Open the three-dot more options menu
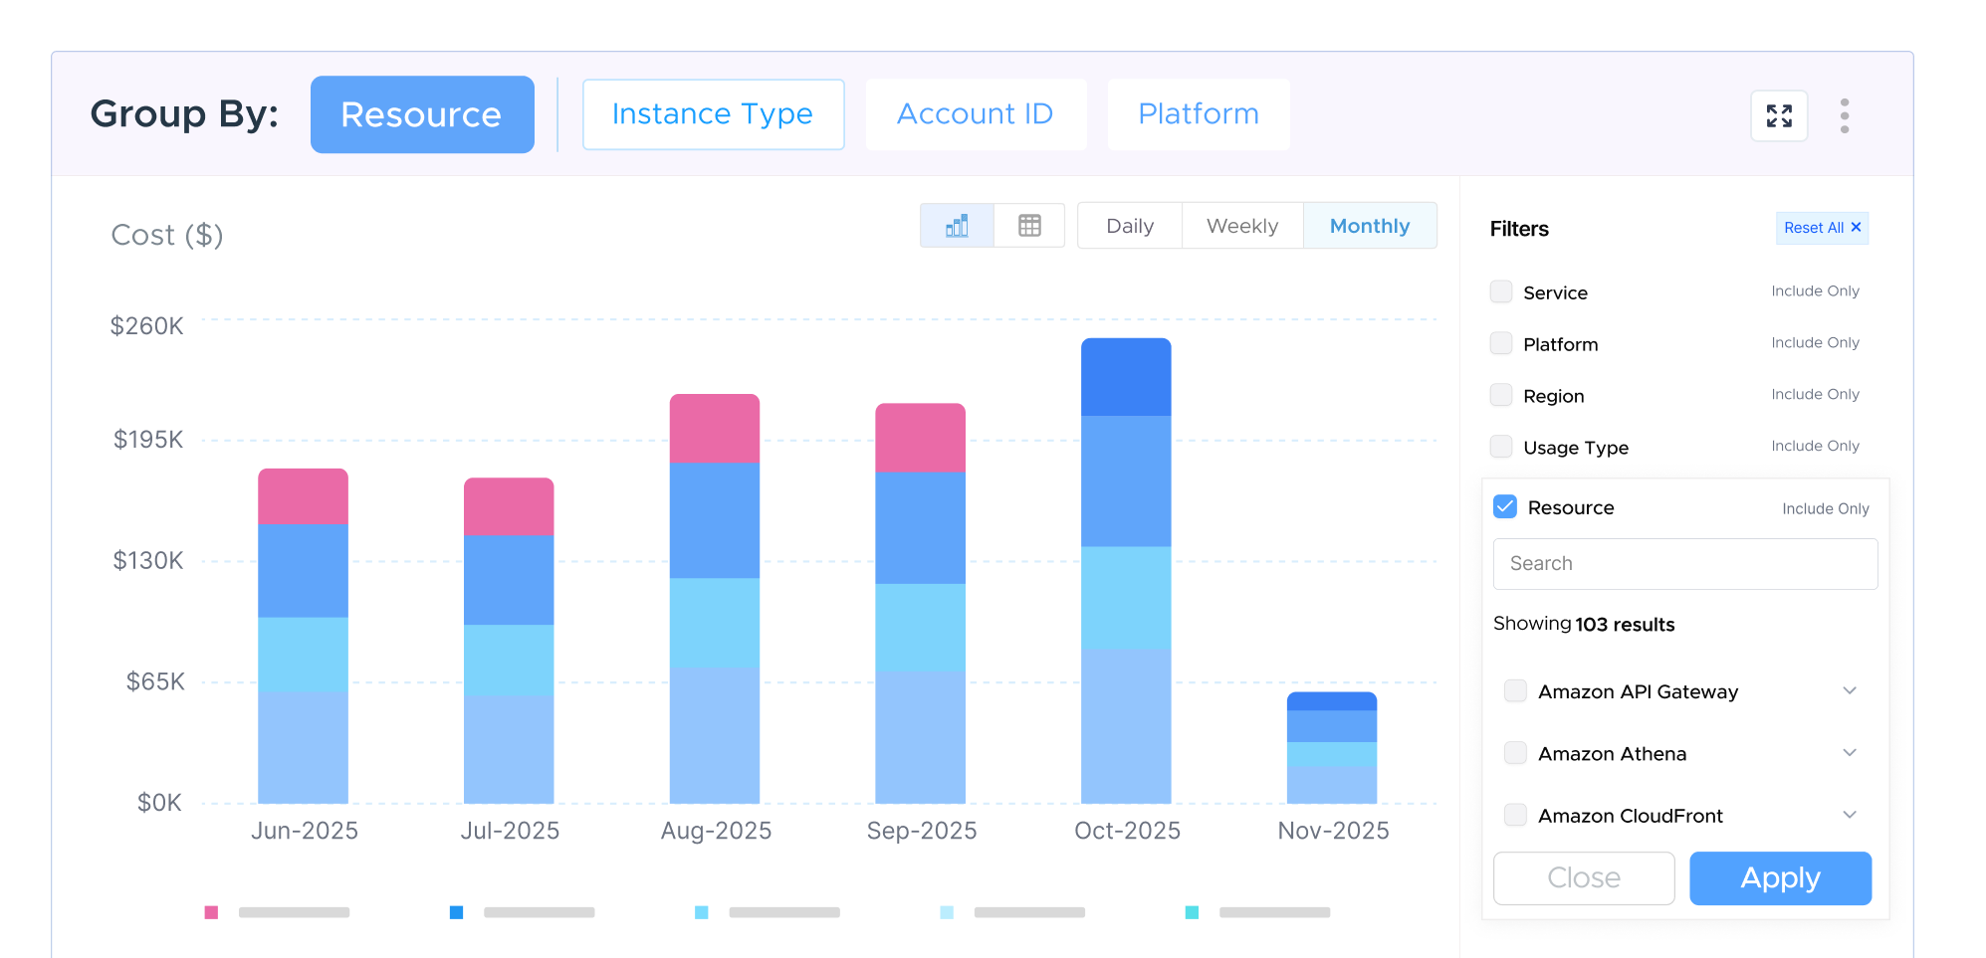 coord(1844,116)
